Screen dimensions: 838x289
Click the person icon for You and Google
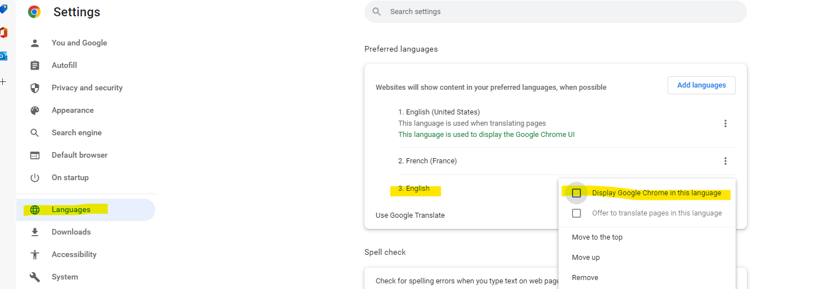pos(35,43)
